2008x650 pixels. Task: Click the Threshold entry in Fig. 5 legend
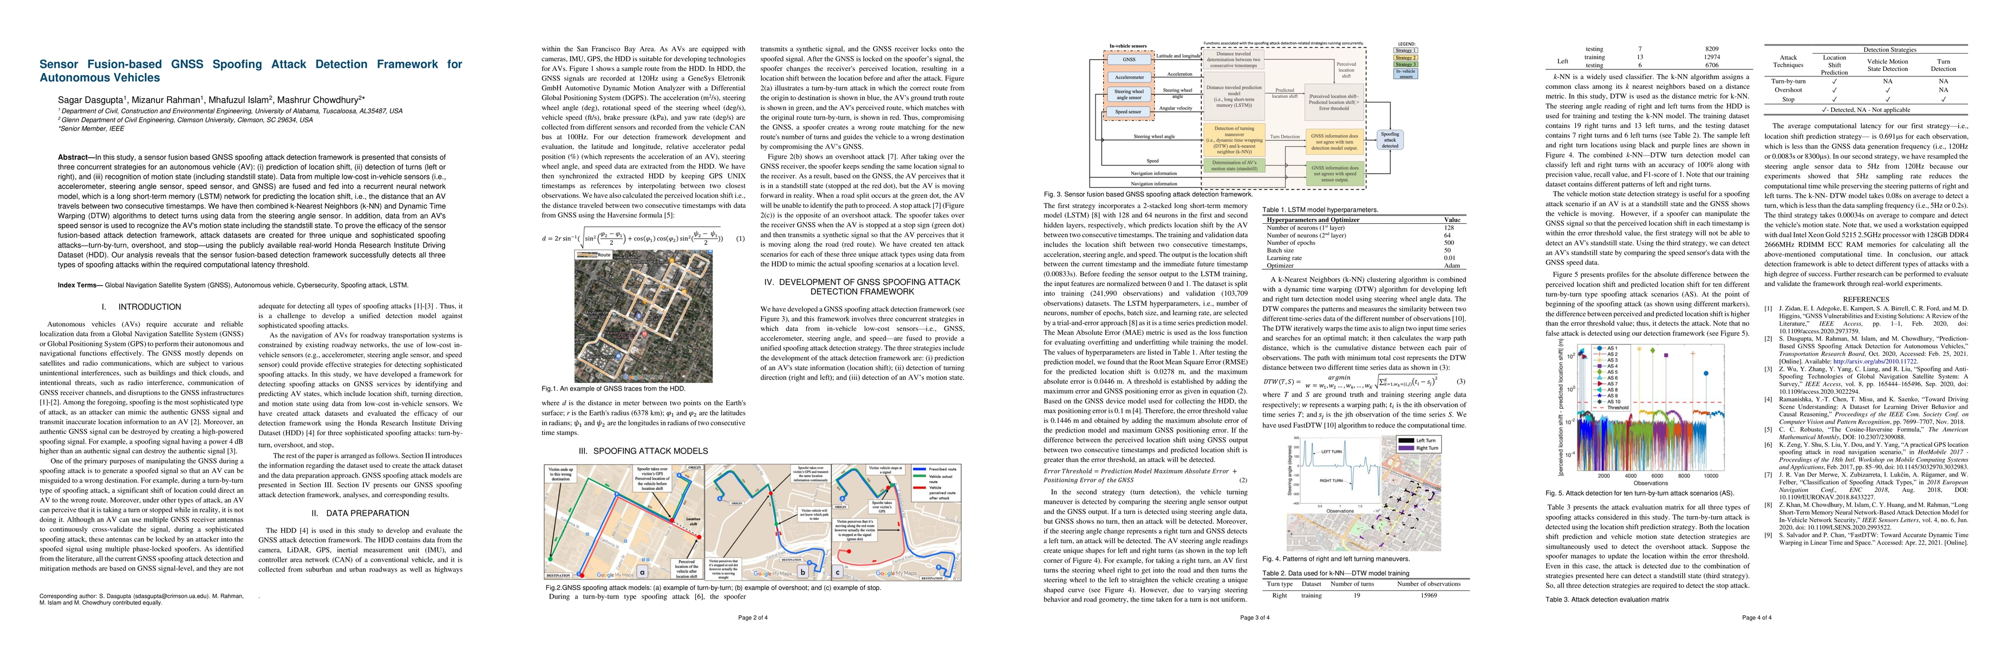(1611, 408)
